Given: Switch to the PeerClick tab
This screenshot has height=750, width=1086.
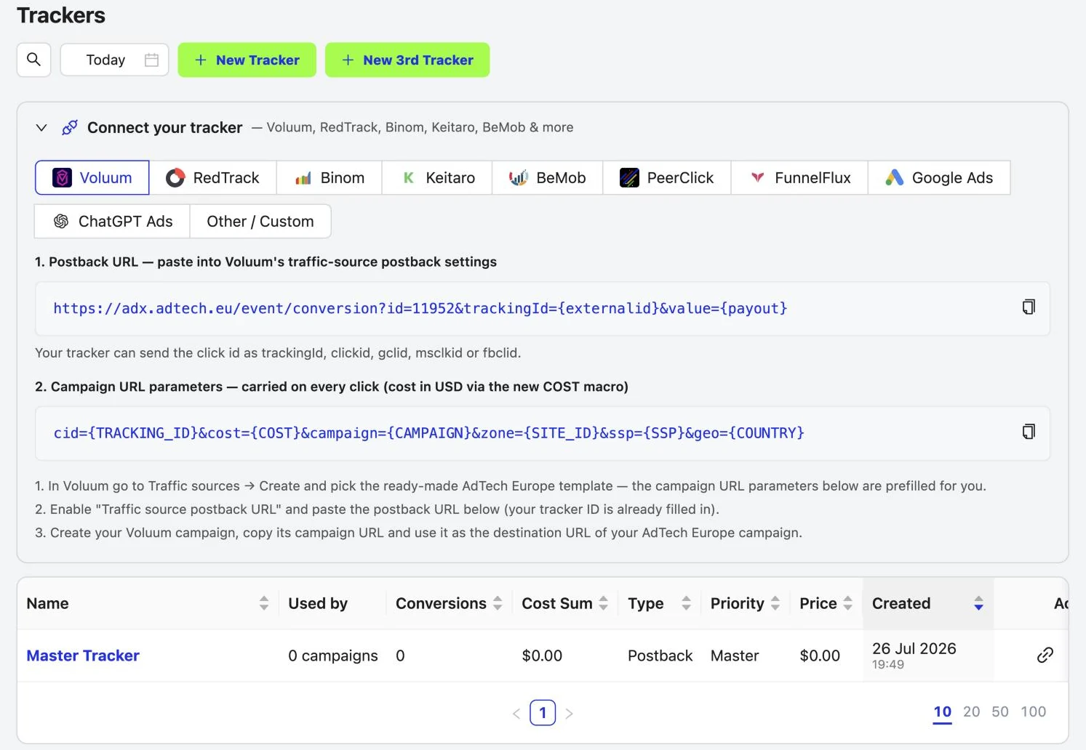Looking at the screenshot, I should click(666, 177).
